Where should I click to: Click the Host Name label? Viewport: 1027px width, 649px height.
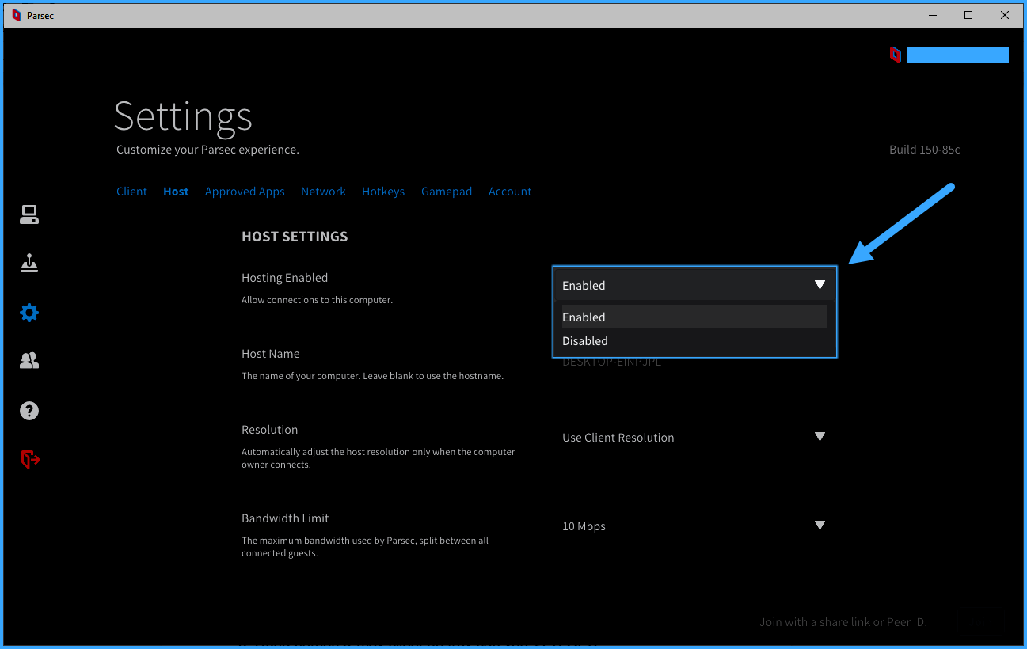point(271,354)
